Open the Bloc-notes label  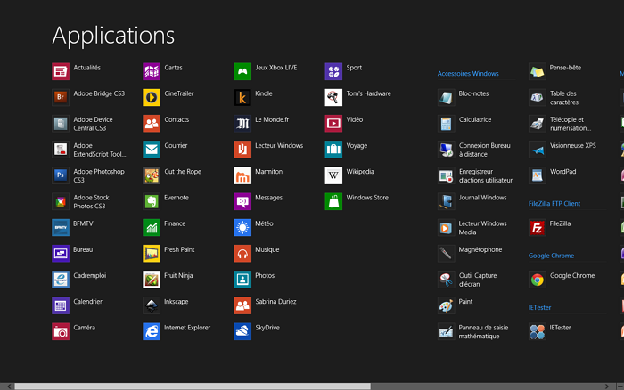473,93
